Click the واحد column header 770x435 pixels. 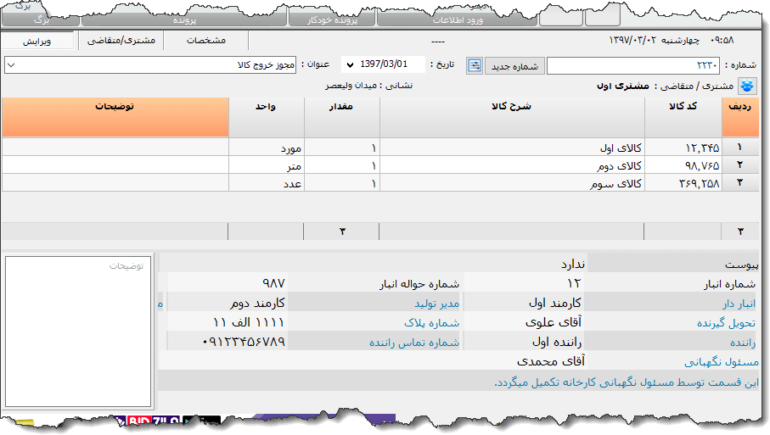tap(267, 117)
